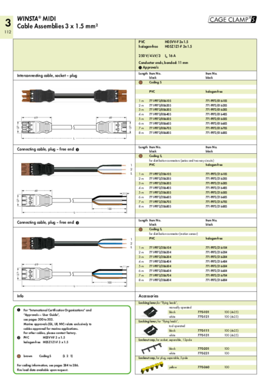The height and width of the screenshot is (390, 275).
Task: Click 'Conductor ends, bonded: 11 mm'
Action: [x=163, y=63]
